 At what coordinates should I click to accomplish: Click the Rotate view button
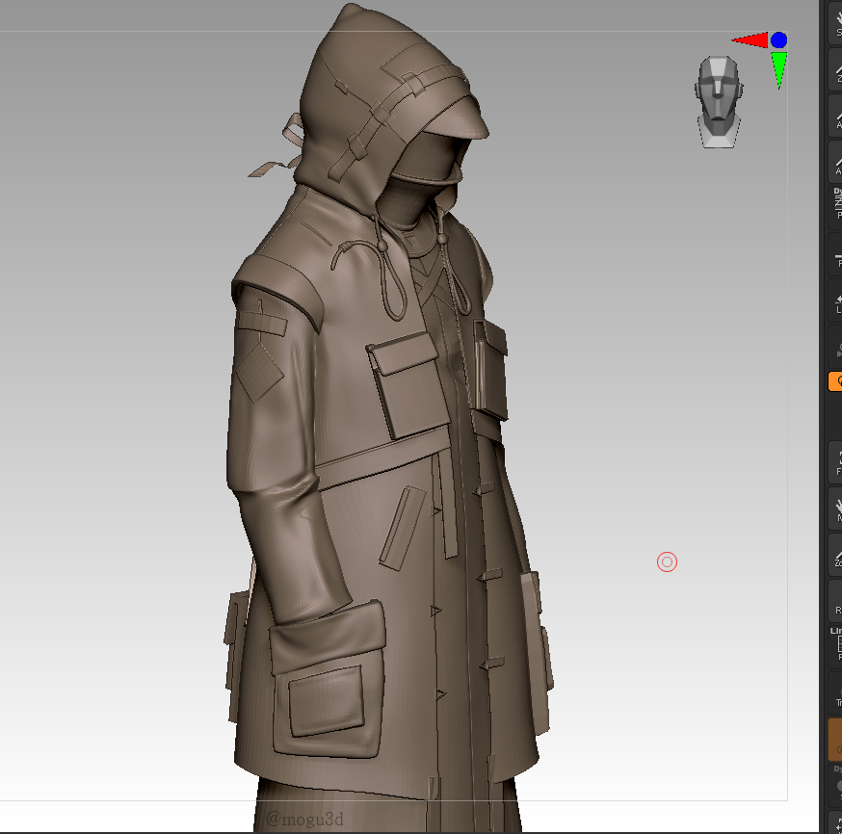836,600
